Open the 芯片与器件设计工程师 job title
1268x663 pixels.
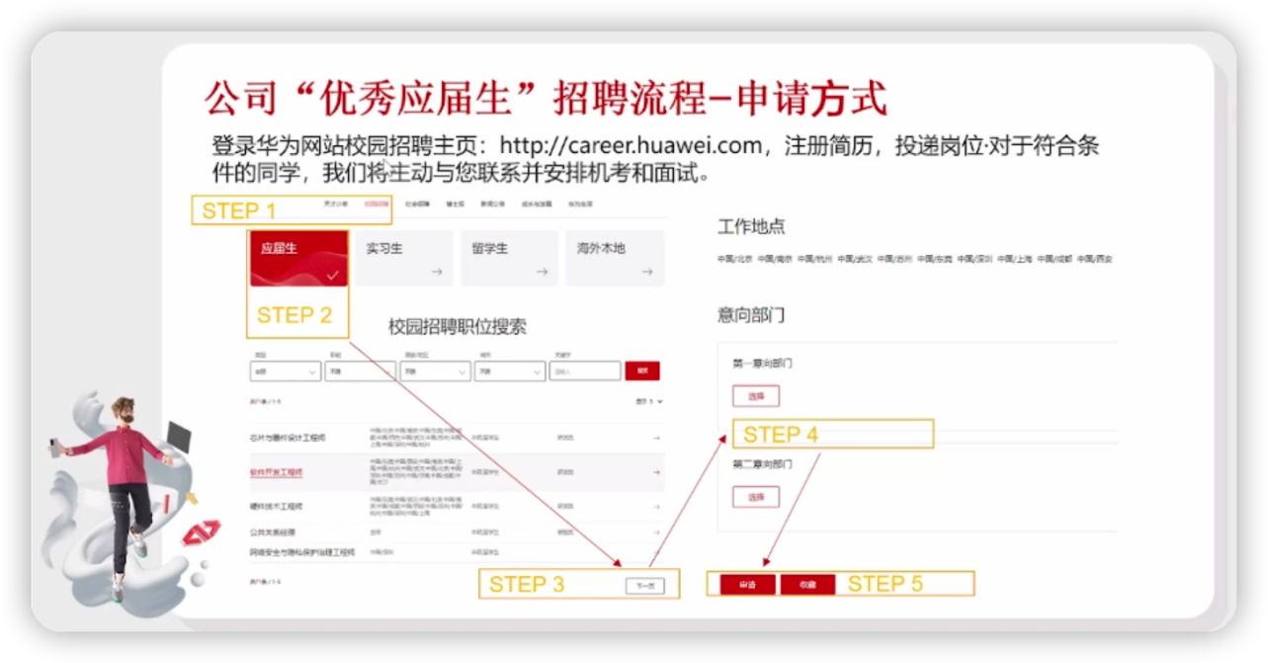288,437
